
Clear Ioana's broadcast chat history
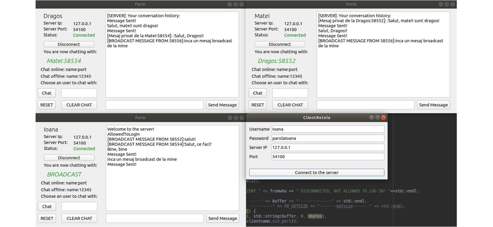pos(79,218)
